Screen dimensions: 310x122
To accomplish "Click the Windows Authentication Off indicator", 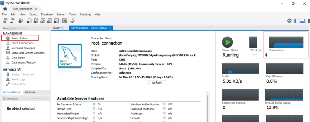I will click(164, 104).
